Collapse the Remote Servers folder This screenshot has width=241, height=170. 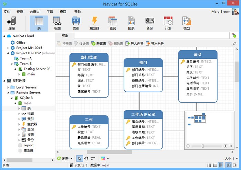tap(8, 93)
